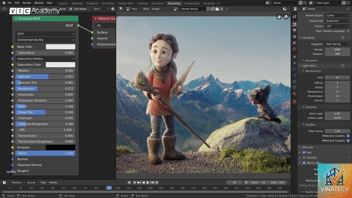
Task: Click the Emission color swatch
Action: tap(61, 147)
